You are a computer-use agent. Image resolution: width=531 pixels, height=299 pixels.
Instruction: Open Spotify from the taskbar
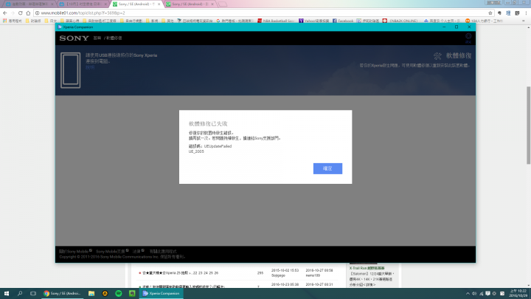(x=119, y=294)
